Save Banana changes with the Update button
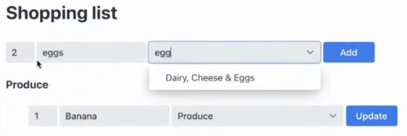 [371, 116]
